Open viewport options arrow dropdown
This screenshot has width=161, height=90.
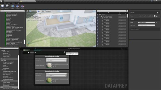click(x=27, y=11)
